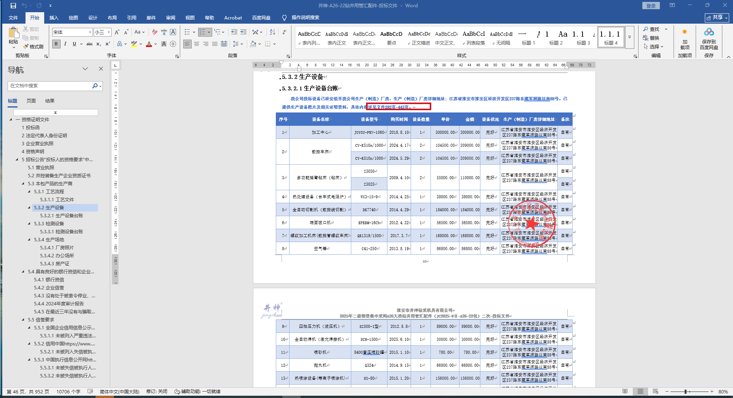The height and width of the screenshot is (398, 733).
Task: Click the Format Painter (格式刷) tool
Action: [x=33, y=47]
